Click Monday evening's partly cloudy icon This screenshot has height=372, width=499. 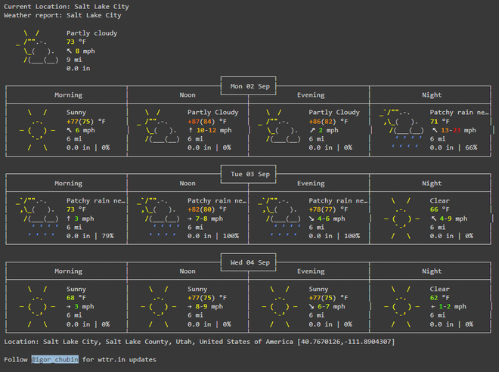pos(280,126)
